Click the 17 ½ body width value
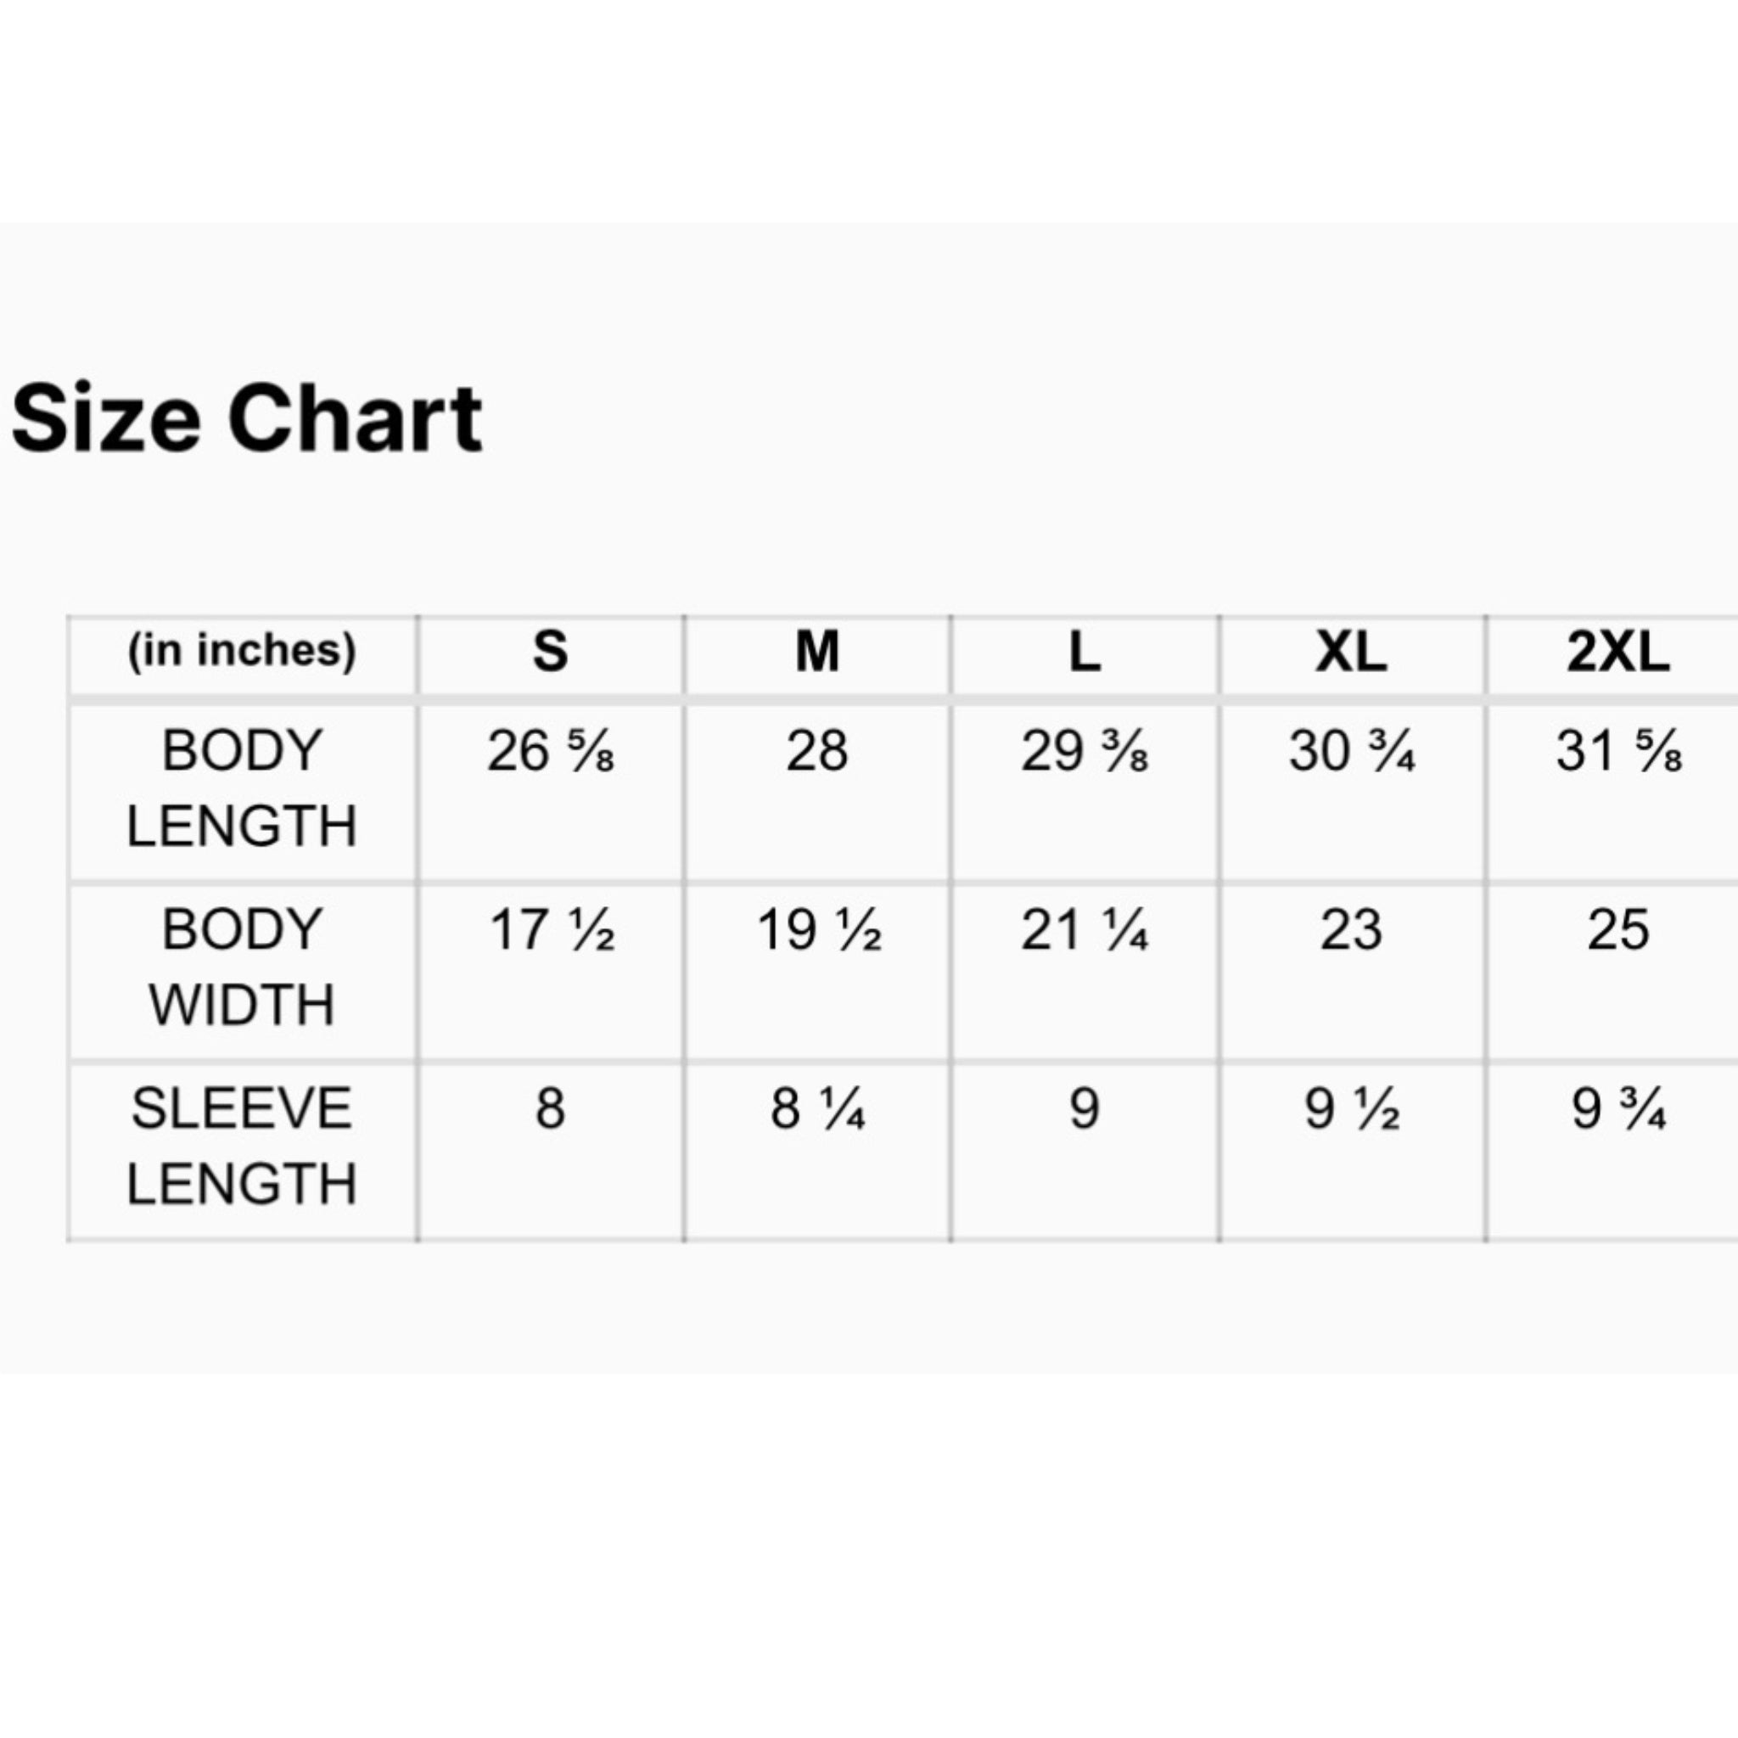This screenshot has width=1738, height=1738. click(x=550, y=930)
